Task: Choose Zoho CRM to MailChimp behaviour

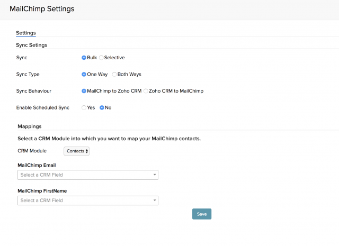Action: 146,91
